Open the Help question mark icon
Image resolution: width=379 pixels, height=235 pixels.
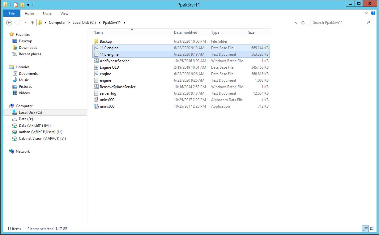(x=373, y=13)
